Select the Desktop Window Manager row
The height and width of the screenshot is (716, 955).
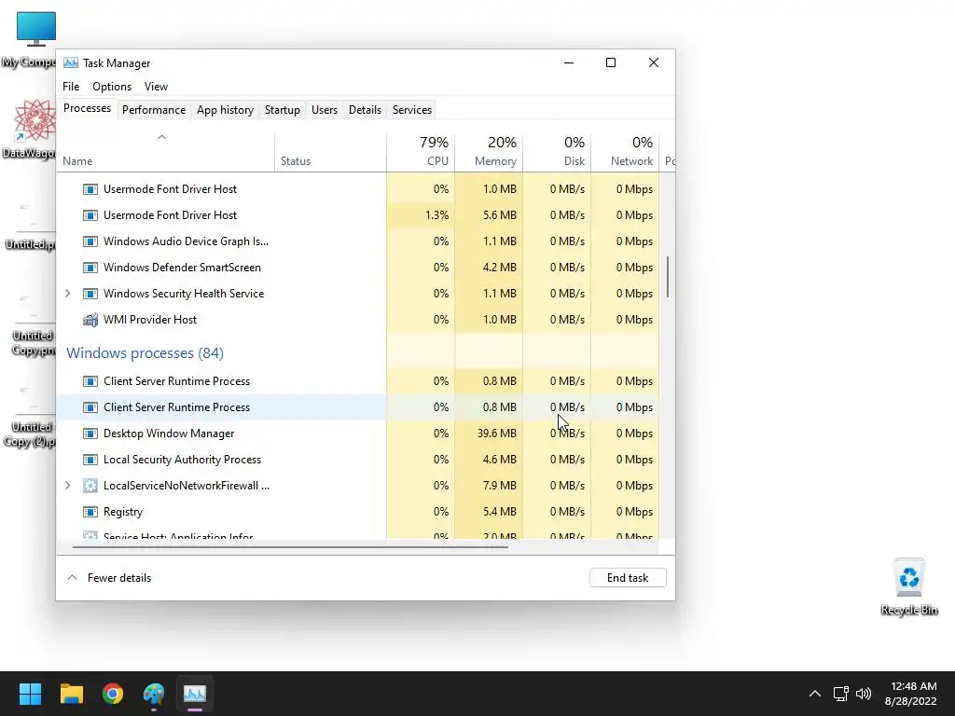[x=358, y=434]
